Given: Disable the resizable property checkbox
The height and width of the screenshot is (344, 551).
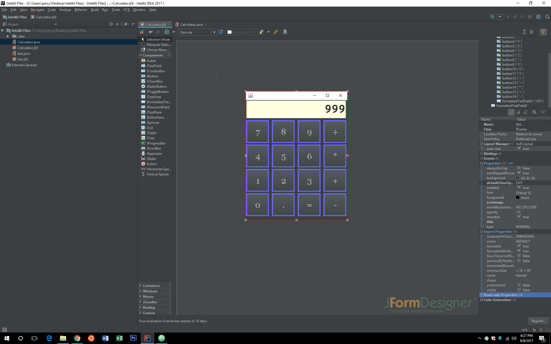Looking at the screenshot, I should [519, 217].
